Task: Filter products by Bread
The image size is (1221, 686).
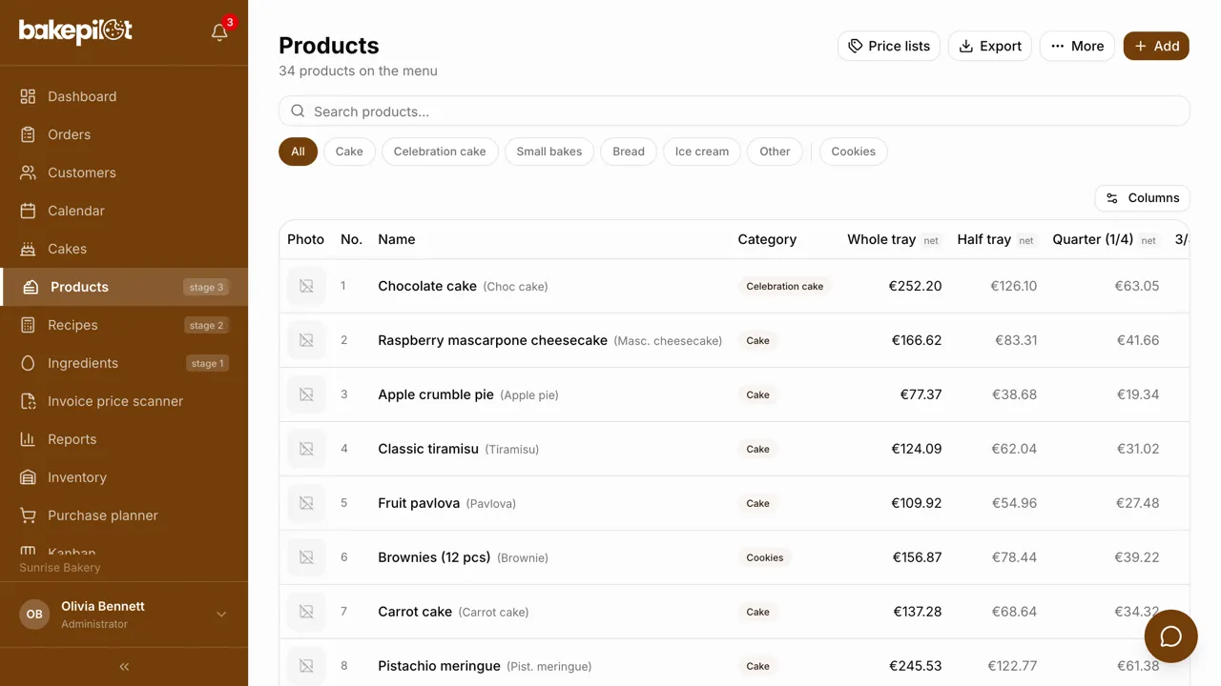Action: coord(629,151)
